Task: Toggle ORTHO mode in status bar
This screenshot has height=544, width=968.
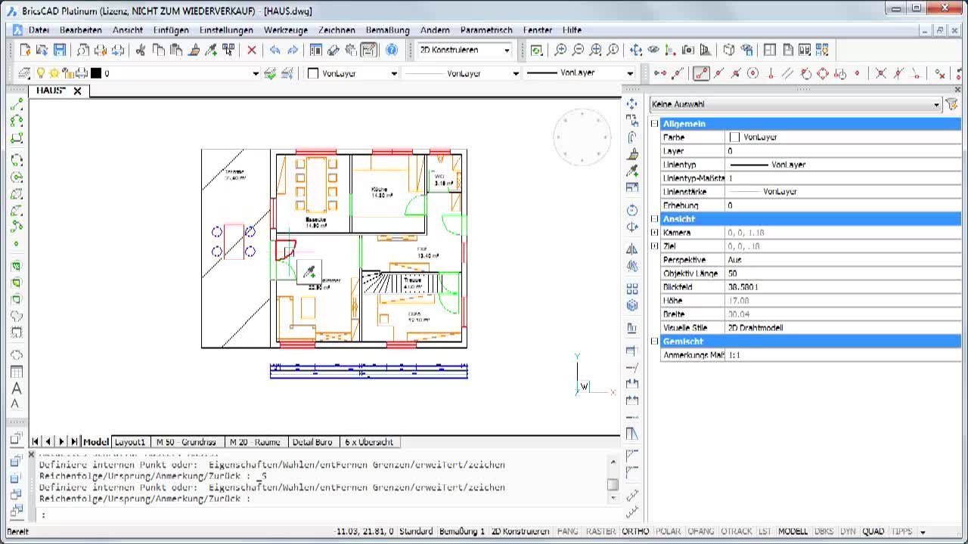Action: [x=636, y=531]
